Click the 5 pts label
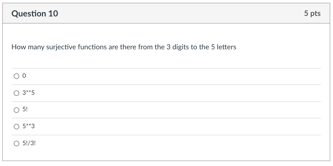The width and height of the screenshot is (333, 166). (312, 13)
